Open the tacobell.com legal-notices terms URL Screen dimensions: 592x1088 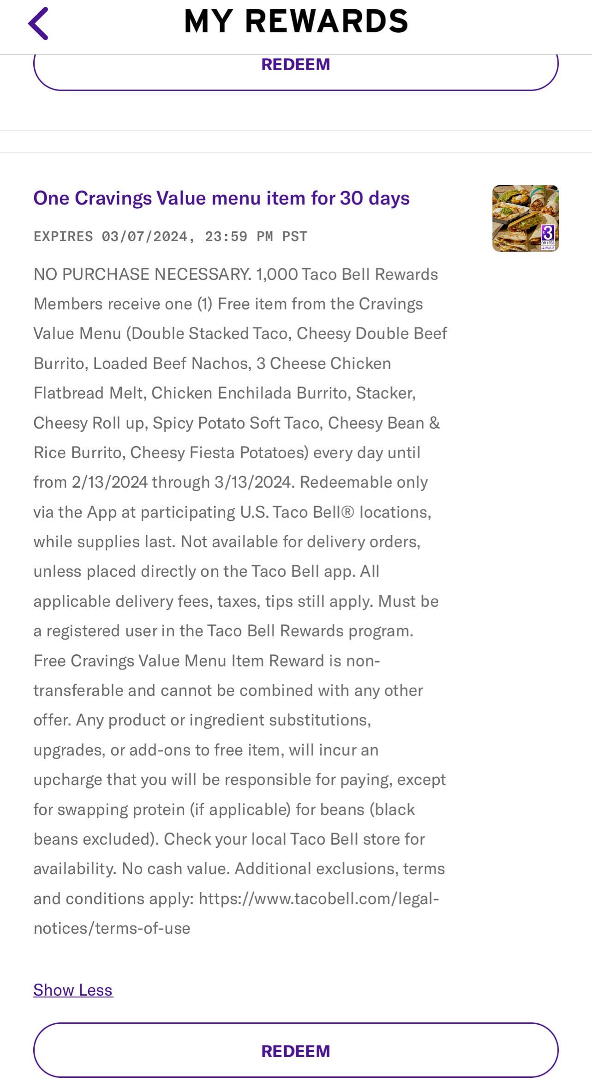pyautogui.click(x=318, y=899)
